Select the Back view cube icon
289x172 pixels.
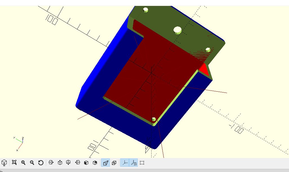point(95,163)
